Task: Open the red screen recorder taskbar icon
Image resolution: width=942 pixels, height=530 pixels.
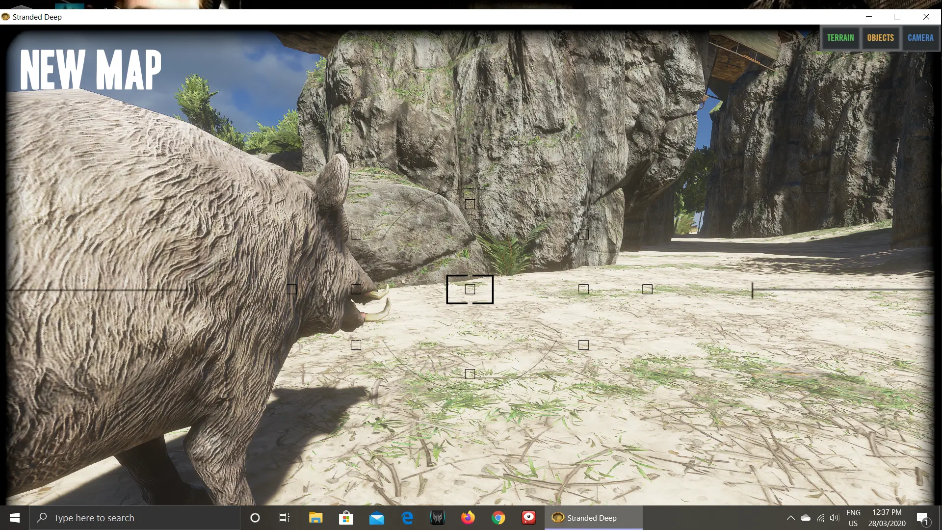Action: coord(529,518)
